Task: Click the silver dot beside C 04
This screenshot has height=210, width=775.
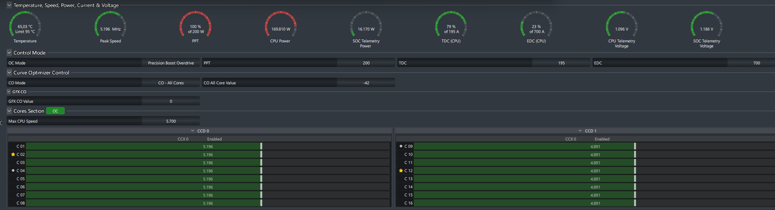Action: click(x=13, y=171)
